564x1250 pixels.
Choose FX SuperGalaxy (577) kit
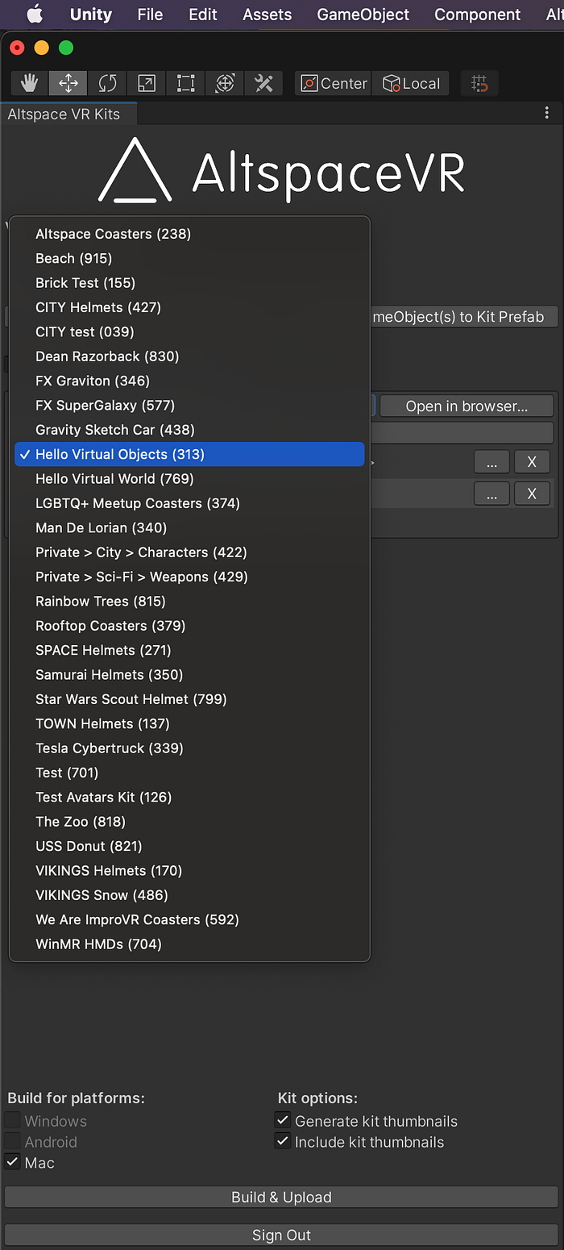189,405
